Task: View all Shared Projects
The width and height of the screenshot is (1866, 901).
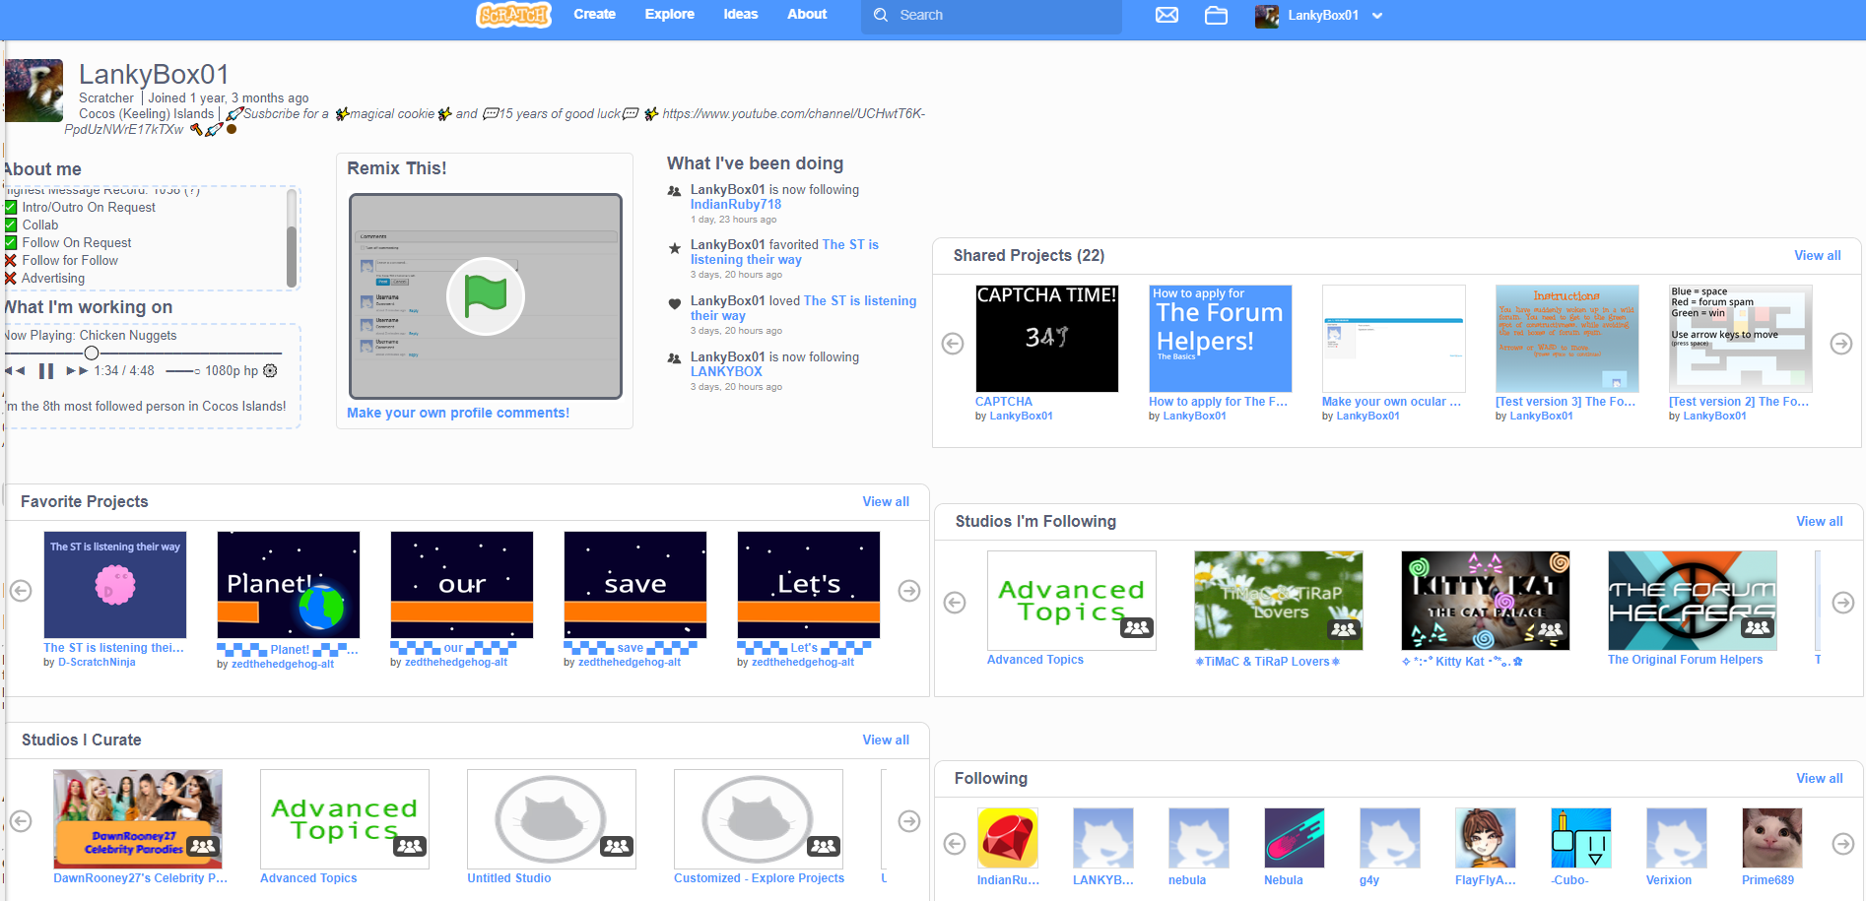Action: [x=1816, y=255]
